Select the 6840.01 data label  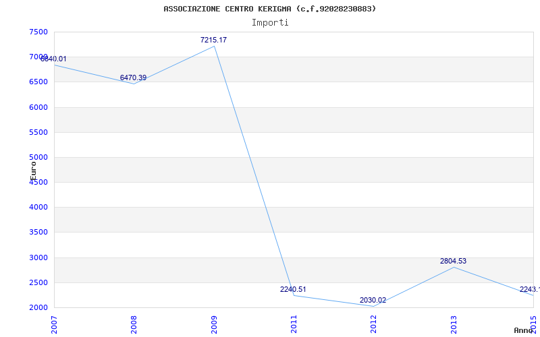click(x=53, y=59)
